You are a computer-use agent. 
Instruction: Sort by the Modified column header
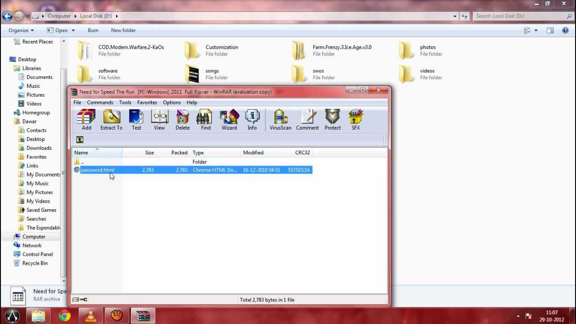(x=262, y=153)
